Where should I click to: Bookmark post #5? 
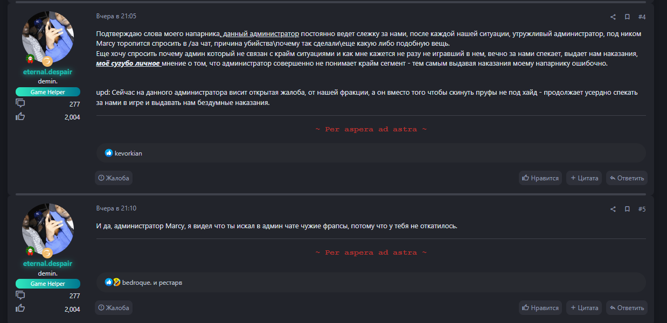coord(627,209)
